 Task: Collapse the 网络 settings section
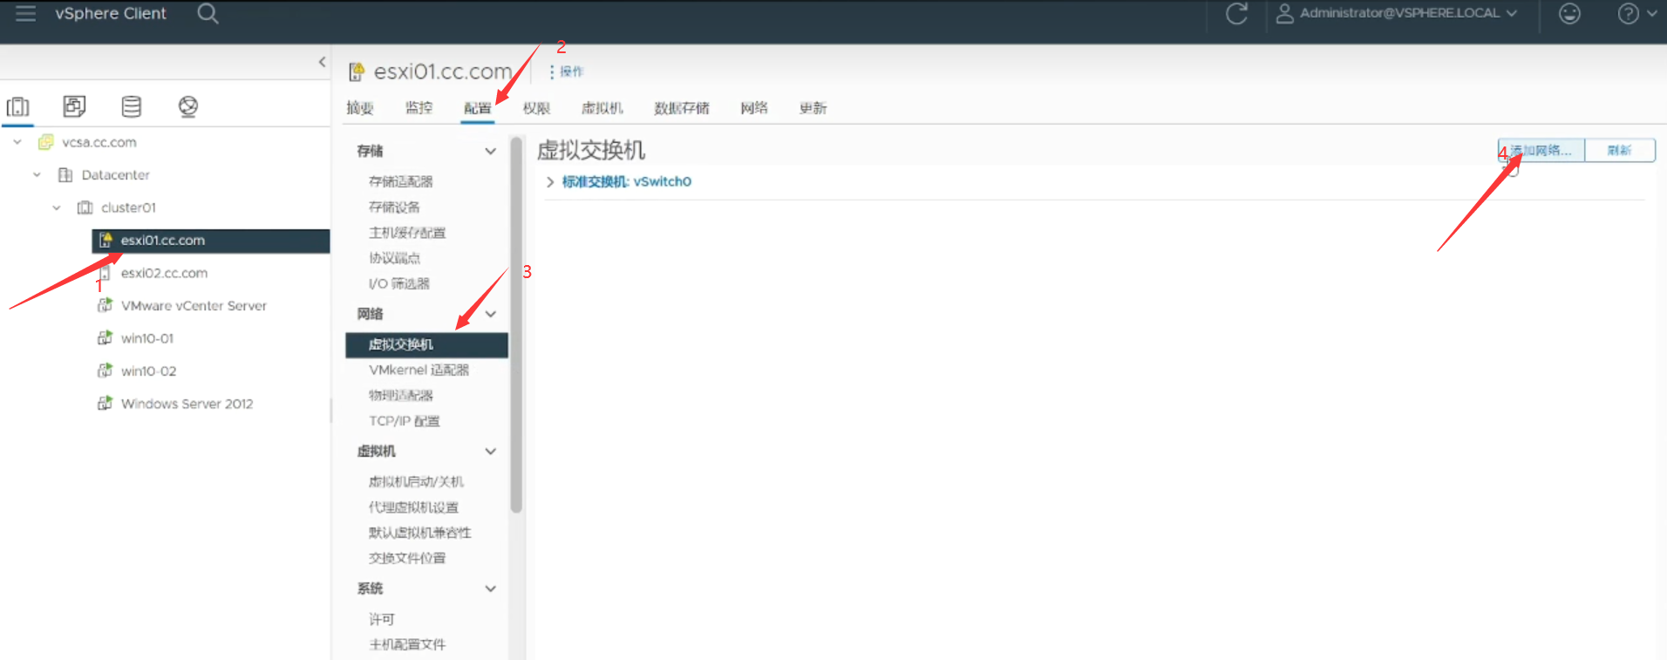490,314
